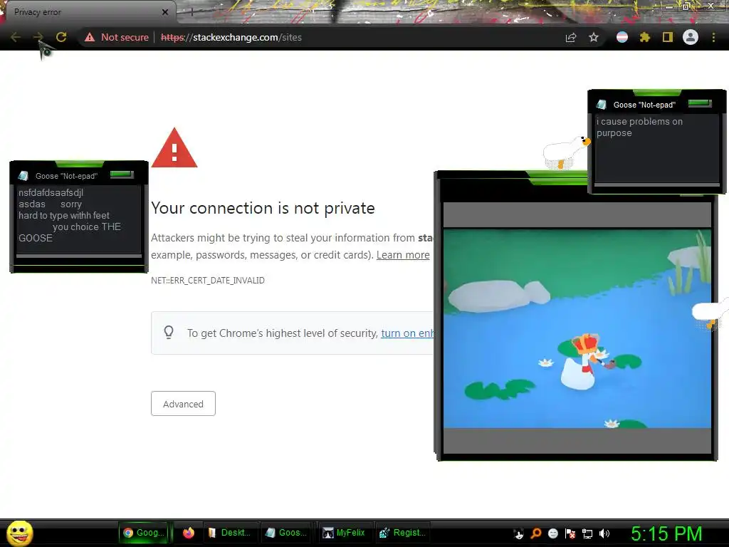This screenshot has height=547, width=729.
Task: Open the smiley face Start button
Action: point(19,533)
